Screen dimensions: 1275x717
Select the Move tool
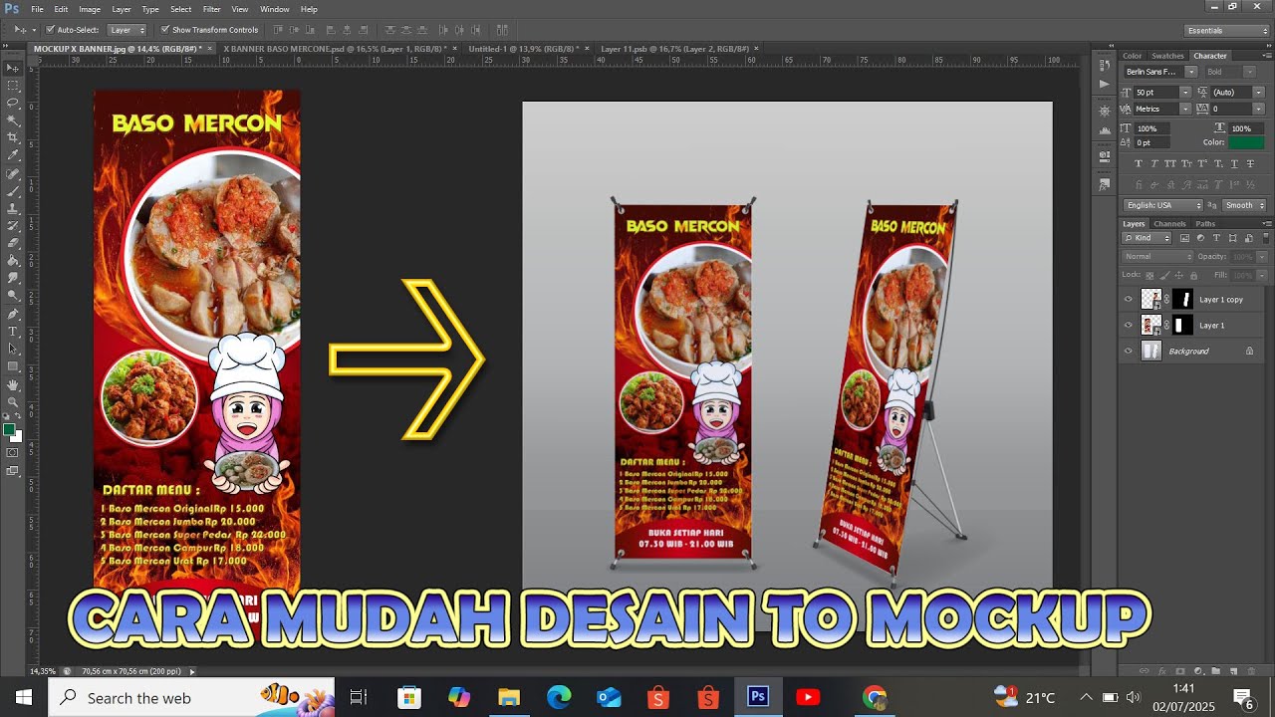[x=13, y=68]
